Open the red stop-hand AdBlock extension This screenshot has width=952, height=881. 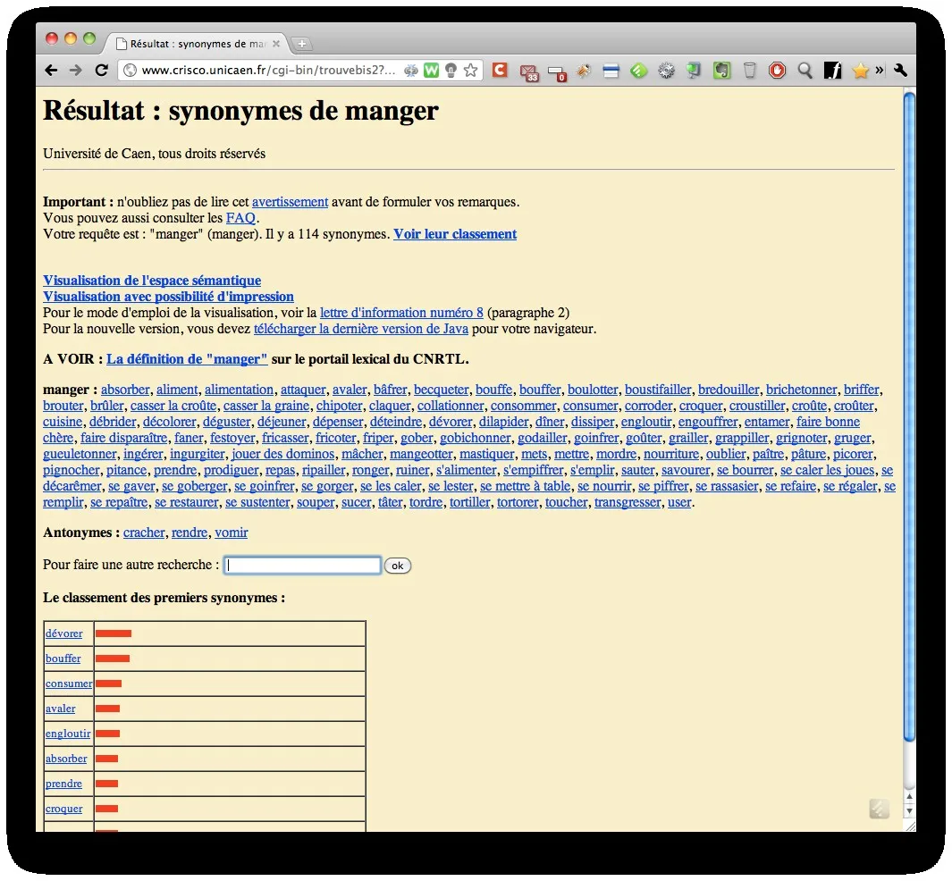click(777, 71)
